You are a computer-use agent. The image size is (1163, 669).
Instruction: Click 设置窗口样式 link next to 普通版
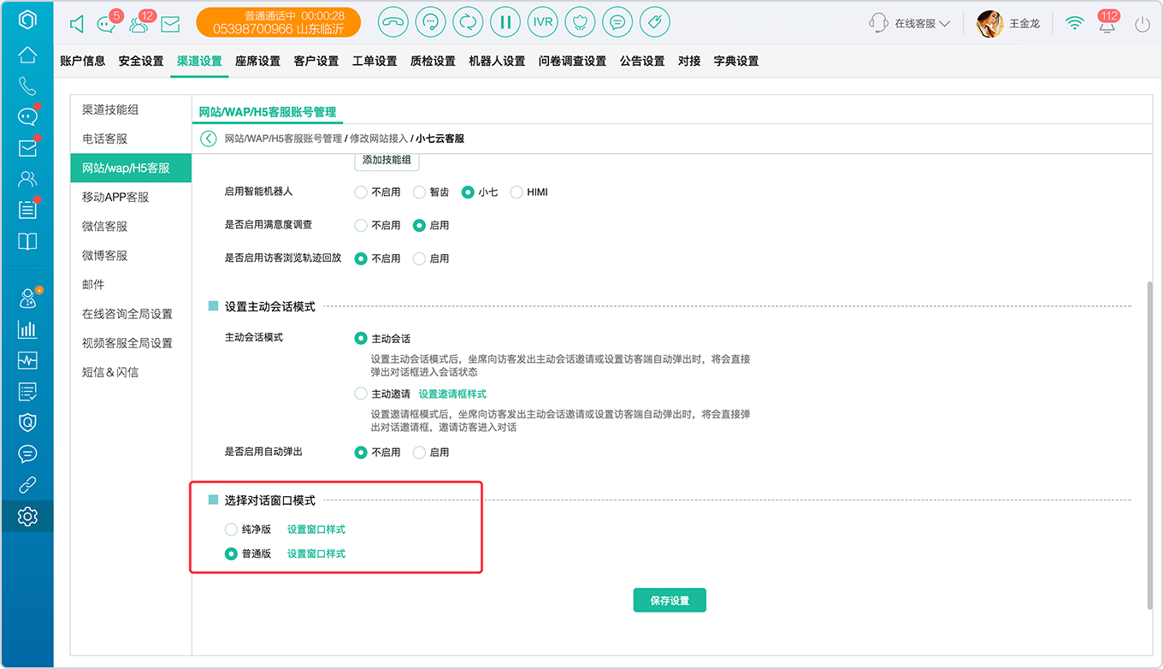pos(316,554)
